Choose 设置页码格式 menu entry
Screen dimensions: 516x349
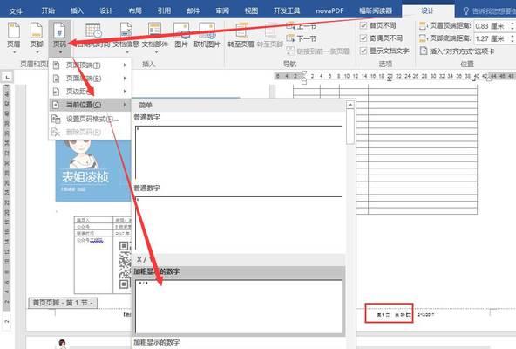click(90, 119)
